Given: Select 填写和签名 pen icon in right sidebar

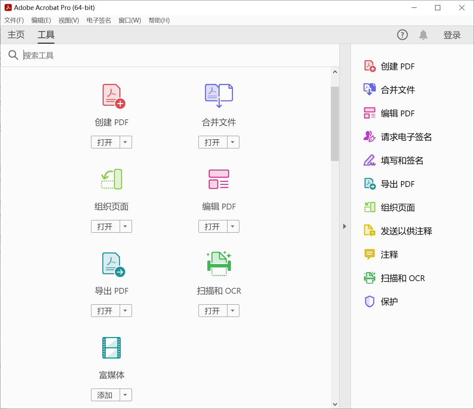Looking at the screenshot, I should point(370,160).
